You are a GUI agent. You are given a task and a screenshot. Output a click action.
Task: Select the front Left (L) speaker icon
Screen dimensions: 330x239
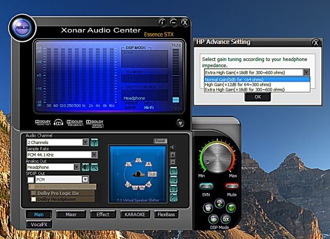(129, 164)
